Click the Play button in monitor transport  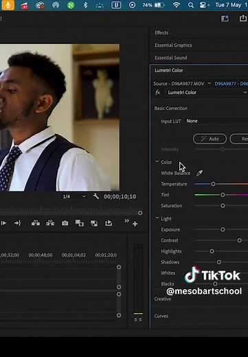click(x=3, y=223)
